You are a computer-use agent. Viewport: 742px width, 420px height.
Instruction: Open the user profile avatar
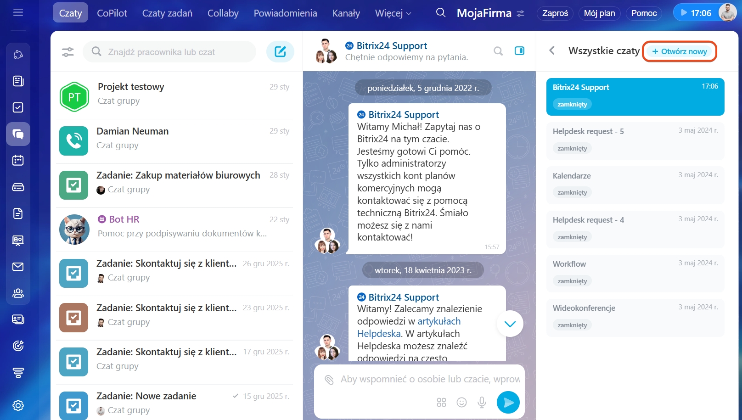pyautogui.click(x=727, y=12)
